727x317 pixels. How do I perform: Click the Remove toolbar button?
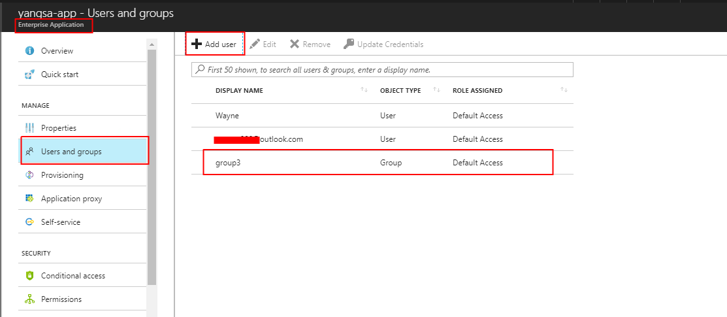click(310, 44)
